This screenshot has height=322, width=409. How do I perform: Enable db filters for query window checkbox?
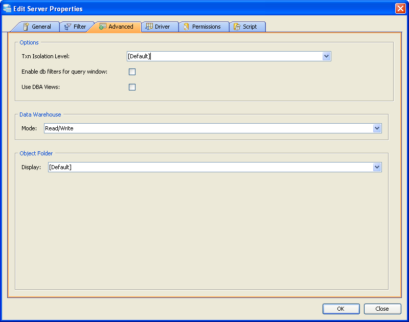[132, 72]
